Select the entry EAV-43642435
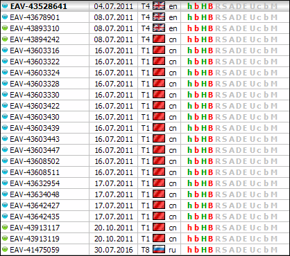The height and width of the screenshot is (256, 290). click(35, 217)
